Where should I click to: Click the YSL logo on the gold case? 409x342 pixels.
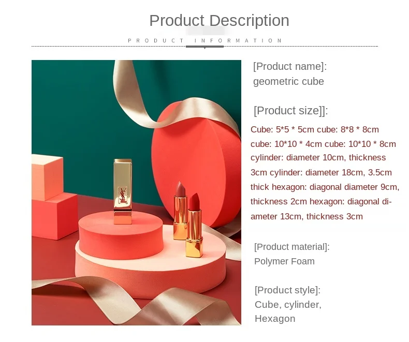pyautogui.click(x=123, y=195)
